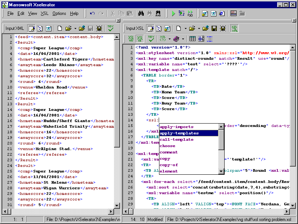The width and height of the screenshot is (298, 224).
Task: Create a new XSL document
Action: click(x=179, y=29)
